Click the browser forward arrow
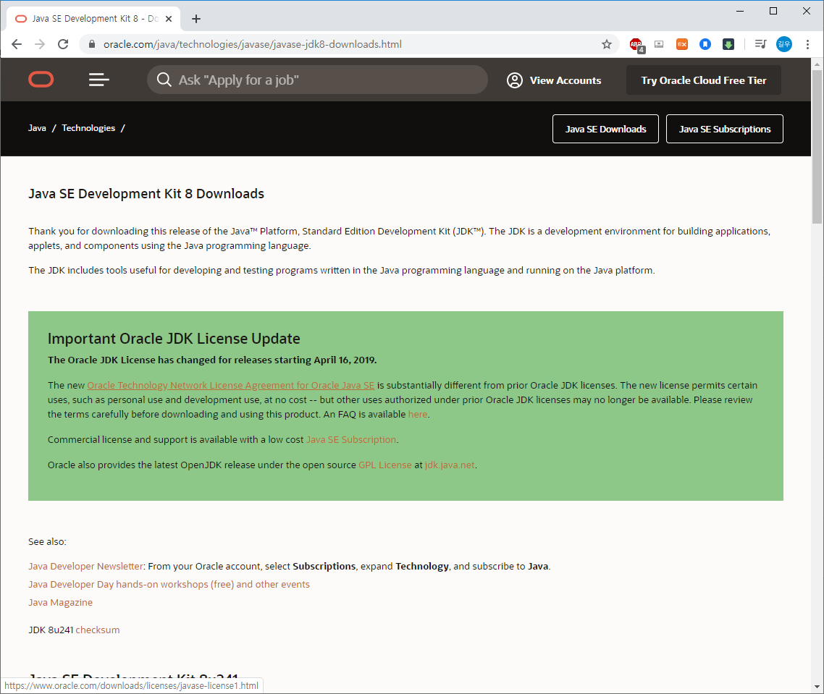824x694 pixels. click(40, 44)
